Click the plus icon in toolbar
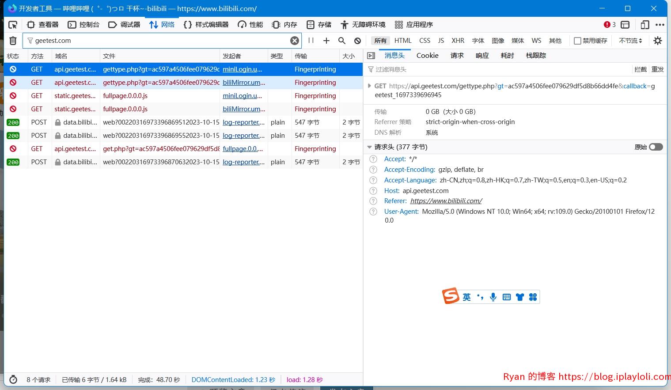 tap(326, 41)
